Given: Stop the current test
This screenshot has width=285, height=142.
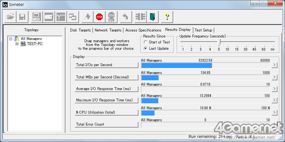Looking at the screenshot, I should pos(100,17).
